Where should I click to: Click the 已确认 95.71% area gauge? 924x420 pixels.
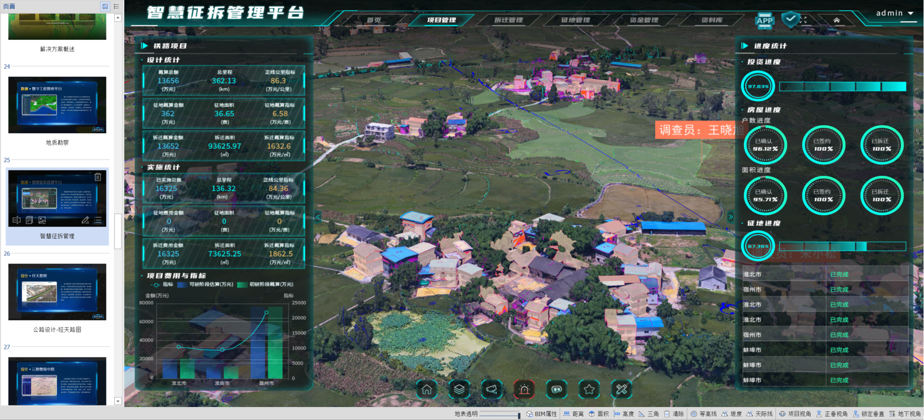click(x=765, y=195)
